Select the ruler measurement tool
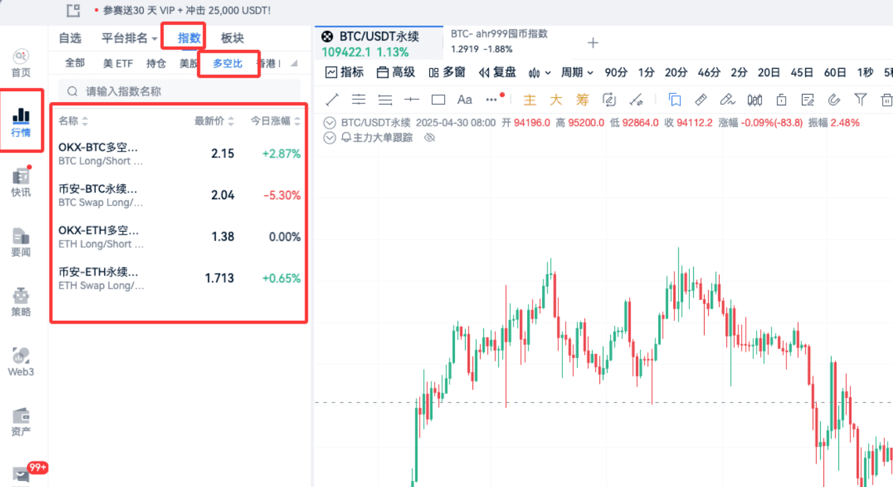This screenshot has height=487, width=893. click(x=701, y=100)
